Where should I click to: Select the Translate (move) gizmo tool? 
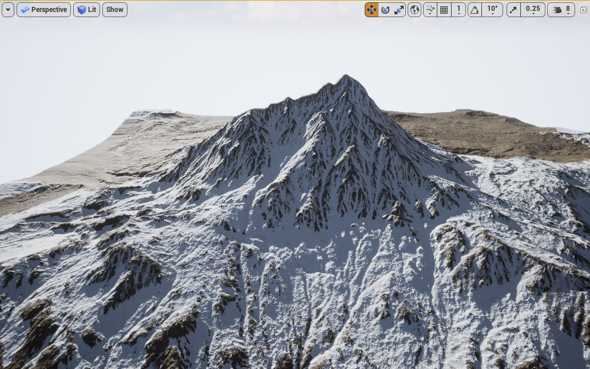372,10
